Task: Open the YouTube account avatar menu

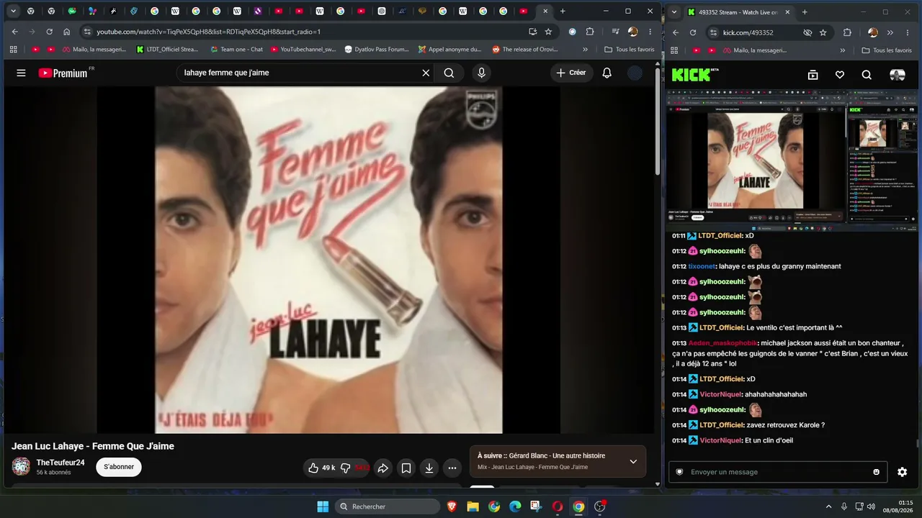Action: pos(635,73)
